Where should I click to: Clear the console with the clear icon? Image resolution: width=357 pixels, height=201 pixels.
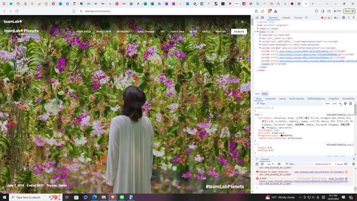(x=262, y=164)
